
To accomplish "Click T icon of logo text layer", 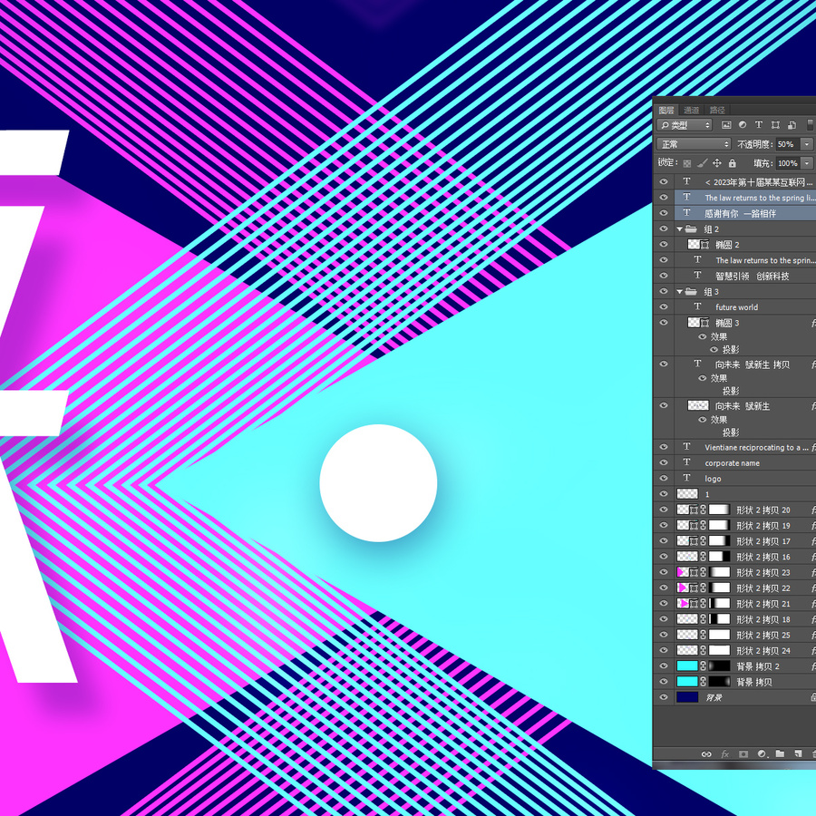I will pos(687,478).
